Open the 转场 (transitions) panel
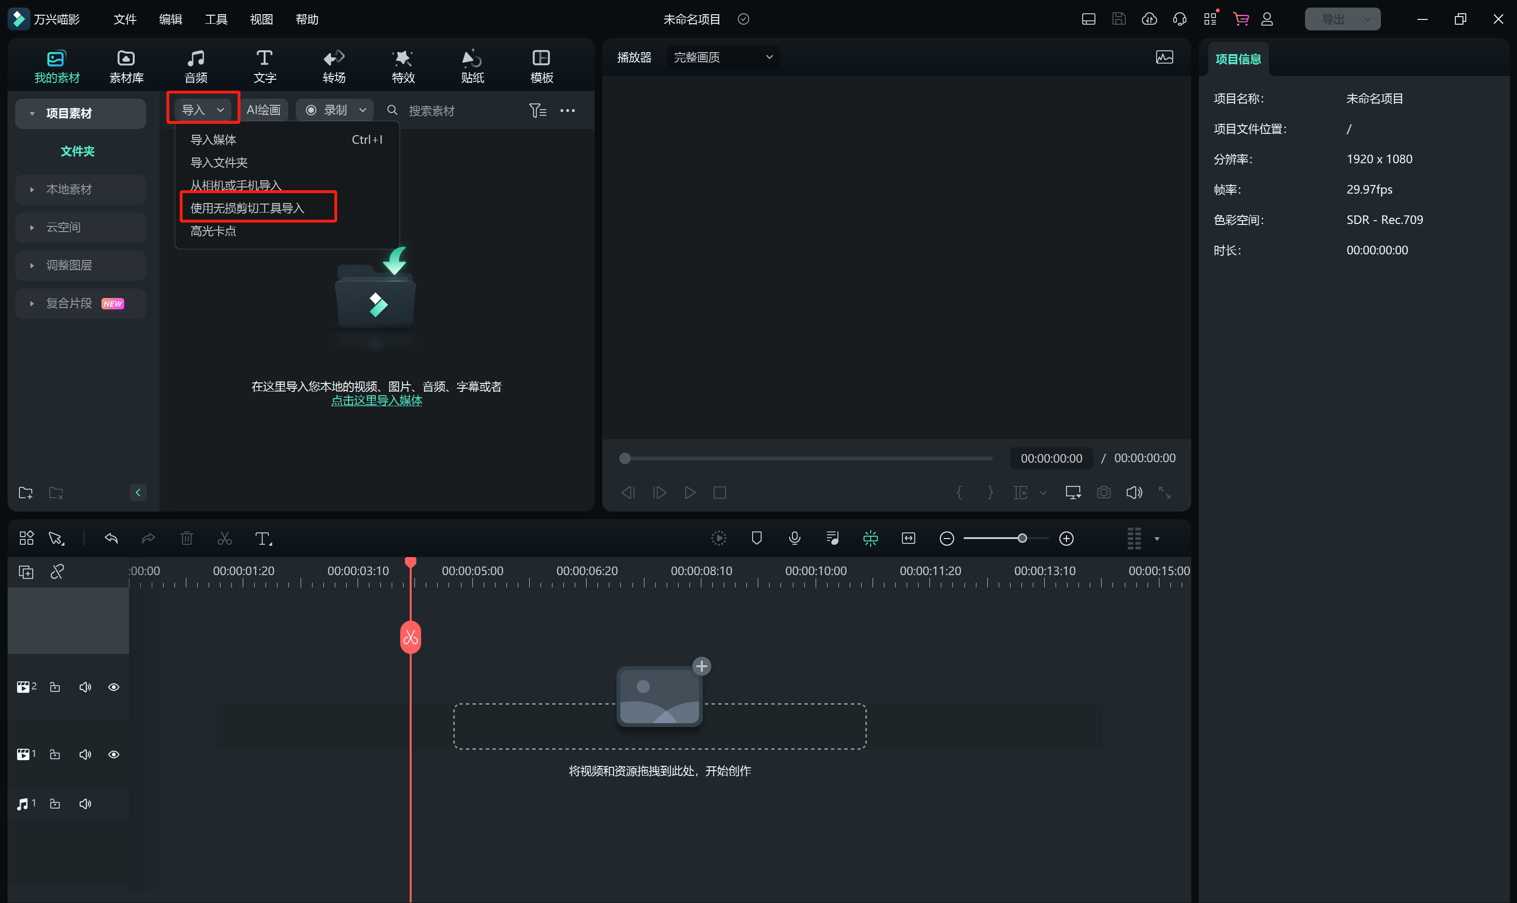The image size is (1517, 903). (x=334, y=65)
